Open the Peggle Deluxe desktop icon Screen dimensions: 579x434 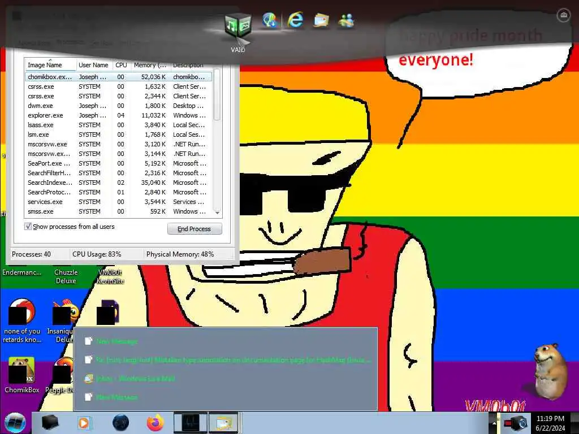tap(61, 375)
